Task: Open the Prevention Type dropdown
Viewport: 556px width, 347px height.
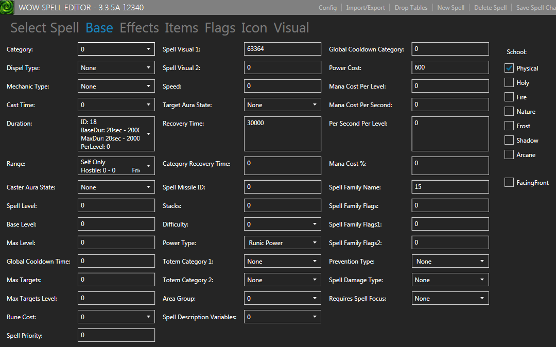Action: (x=450, y=262)
